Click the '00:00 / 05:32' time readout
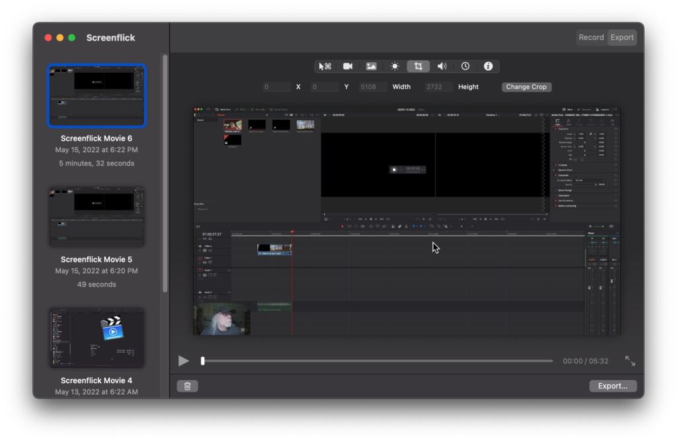This screenshot has width=677, height=442. (x=586, y=361)
